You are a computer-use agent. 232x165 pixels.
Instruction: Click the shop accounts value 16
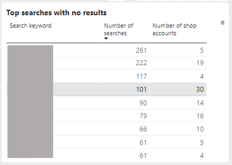[200, 116]
